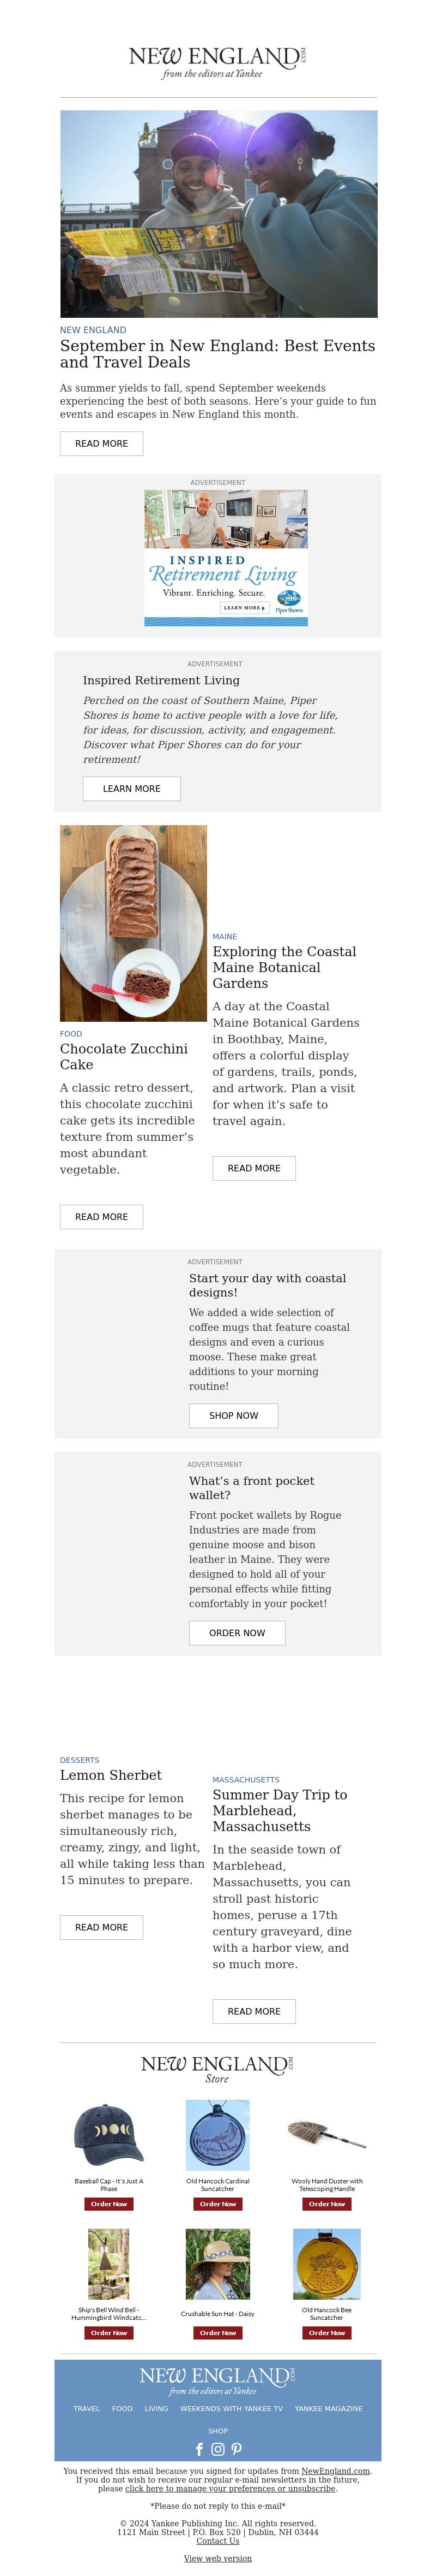Image resolution: width=436 pixels, height=2576 pixels.
Task: Open the View web version link
Action: [217, 2558]
